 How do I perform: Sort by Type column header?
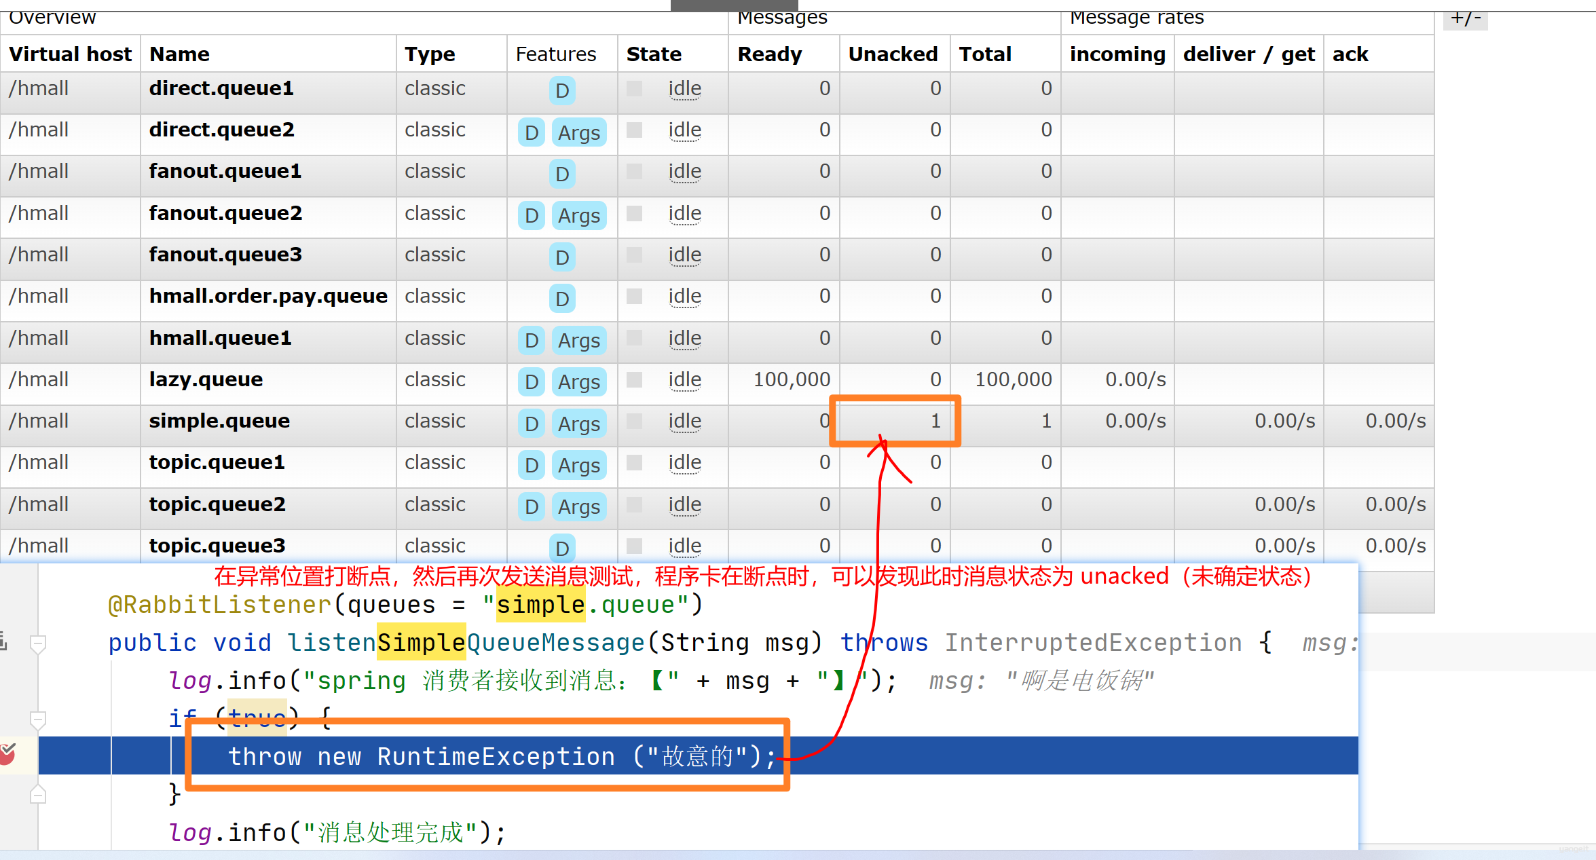click(430, 54)
